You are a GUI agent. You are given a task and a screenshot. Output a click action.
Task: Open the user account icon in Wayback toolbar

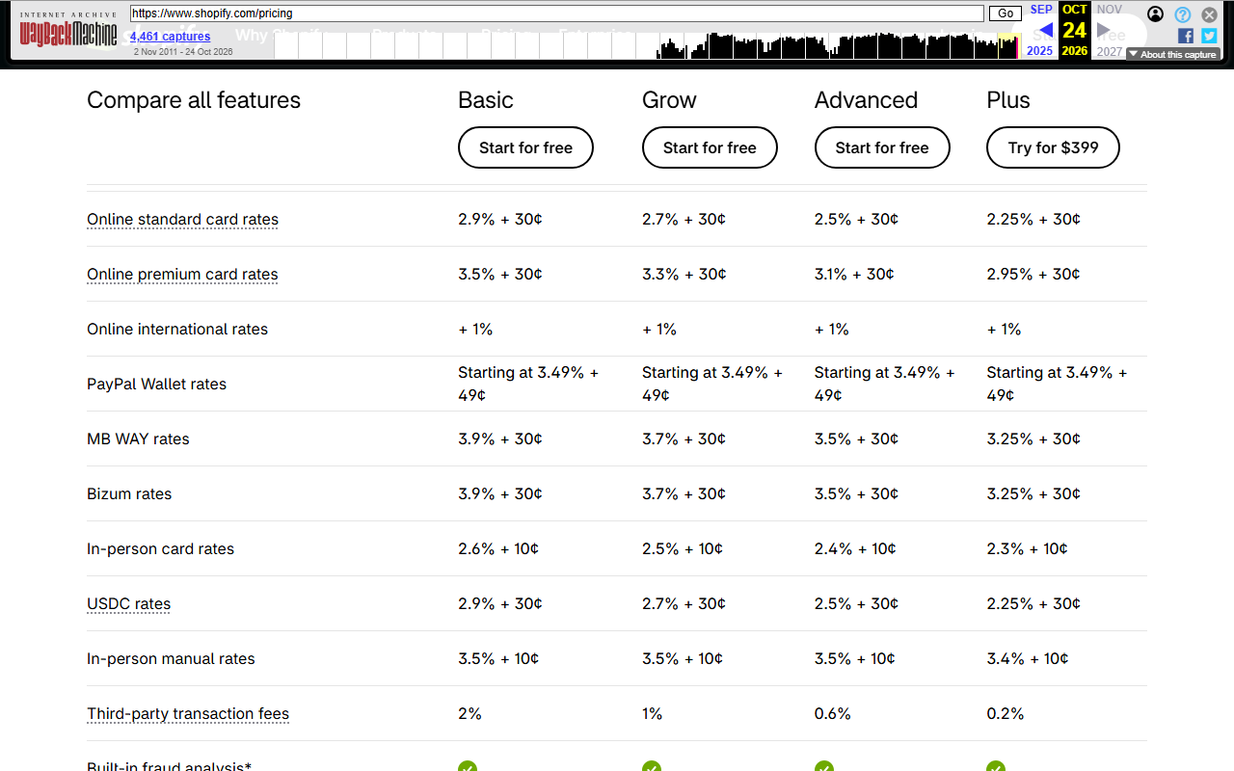1155,14
